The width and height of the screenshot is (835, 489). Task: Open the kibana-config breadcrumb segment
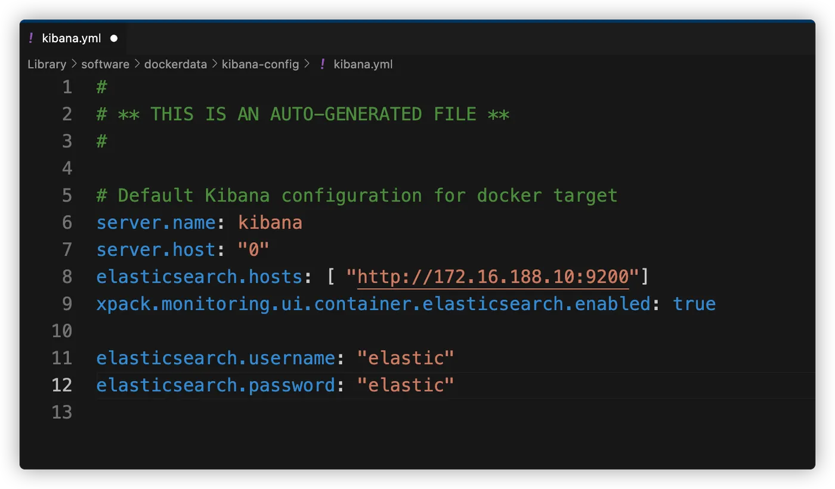[x=260, y=64]
